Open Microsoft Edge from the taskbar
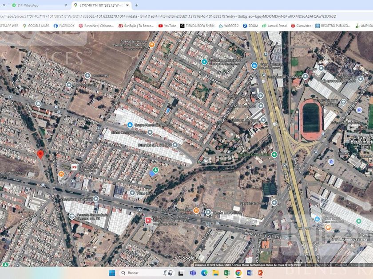 (204, 273)
